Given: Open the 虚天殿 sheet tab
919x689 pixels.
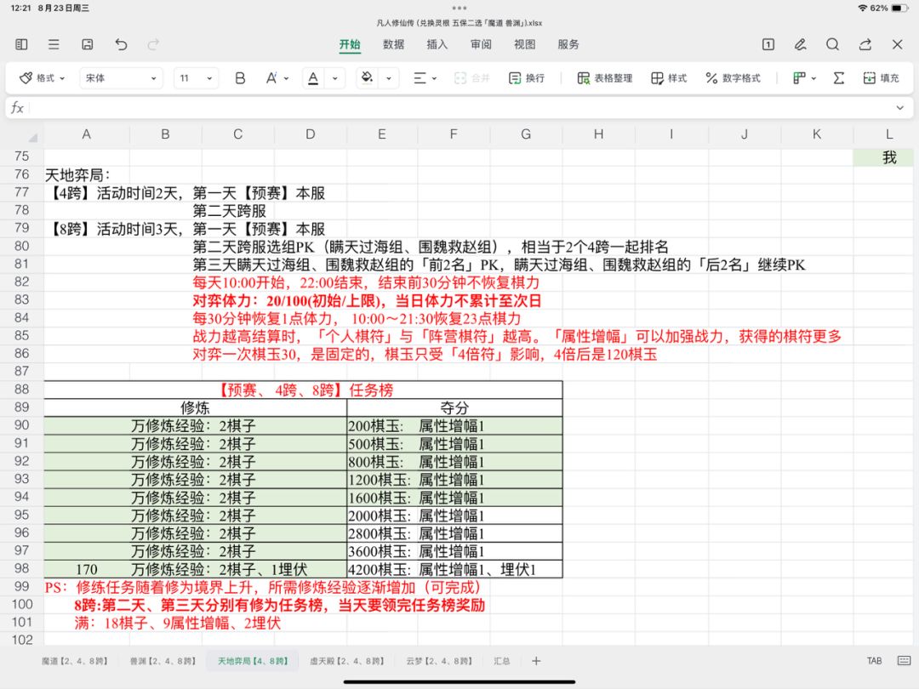Looking at the screenshot, I should [x=346, y=661].
